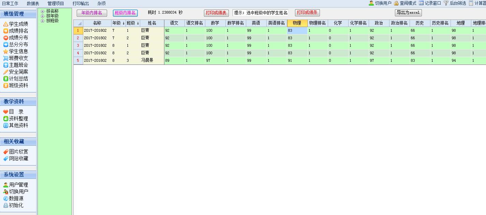Expand the 按名称 tree node
The image size is (486, 215).
(43, 11)
